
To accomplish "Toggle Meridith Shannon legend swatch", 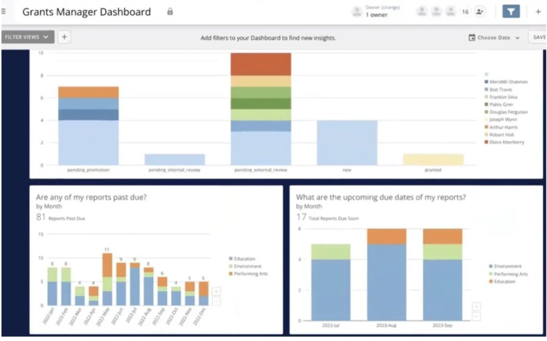I will tap(486, 82).
